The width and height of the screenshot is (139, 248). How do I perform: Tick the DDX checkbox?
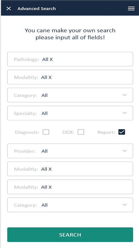pyautogui.click(x=81, y=132)
